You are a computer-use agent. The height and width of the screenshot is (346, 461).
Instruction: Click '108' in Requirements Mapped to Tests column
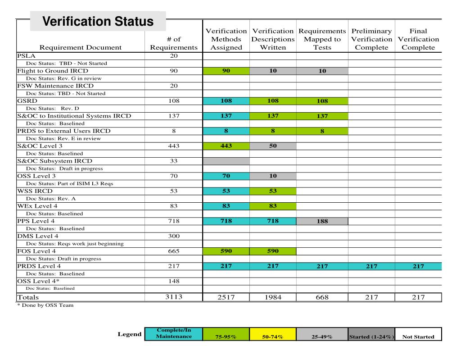click(x=322, y=101)
